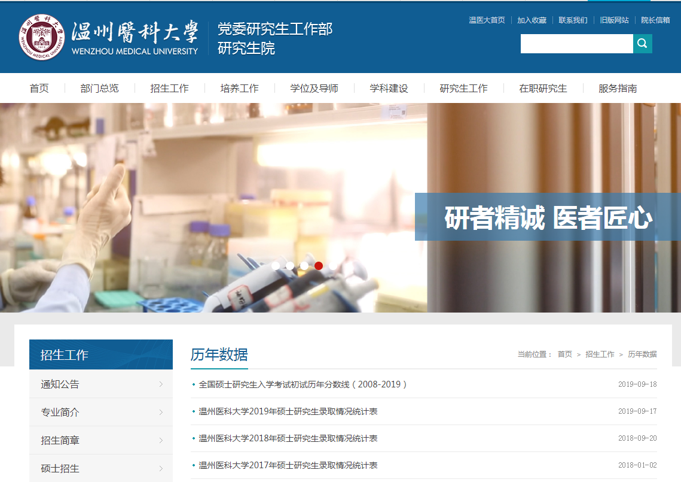
Task: Select the second carousel slide dot
Action: point(290,266)
